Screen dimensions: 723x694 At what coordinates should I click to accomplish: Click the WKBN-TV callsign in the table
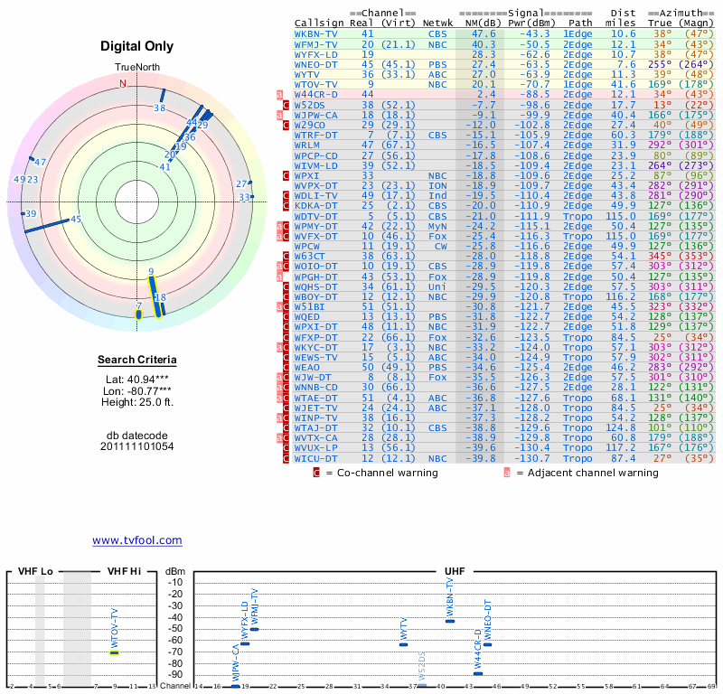(315, 33)
